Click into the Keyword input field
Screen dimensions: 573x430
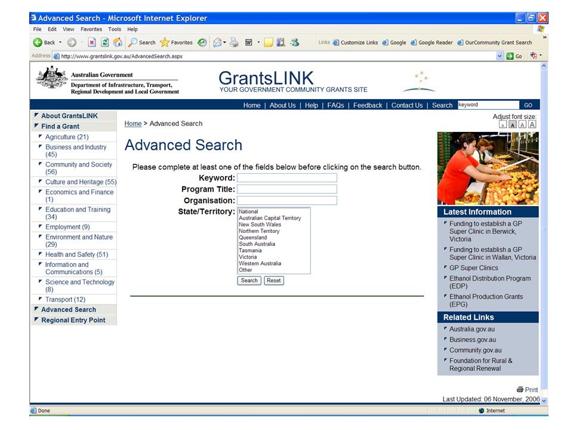click(x=287, y=178)
